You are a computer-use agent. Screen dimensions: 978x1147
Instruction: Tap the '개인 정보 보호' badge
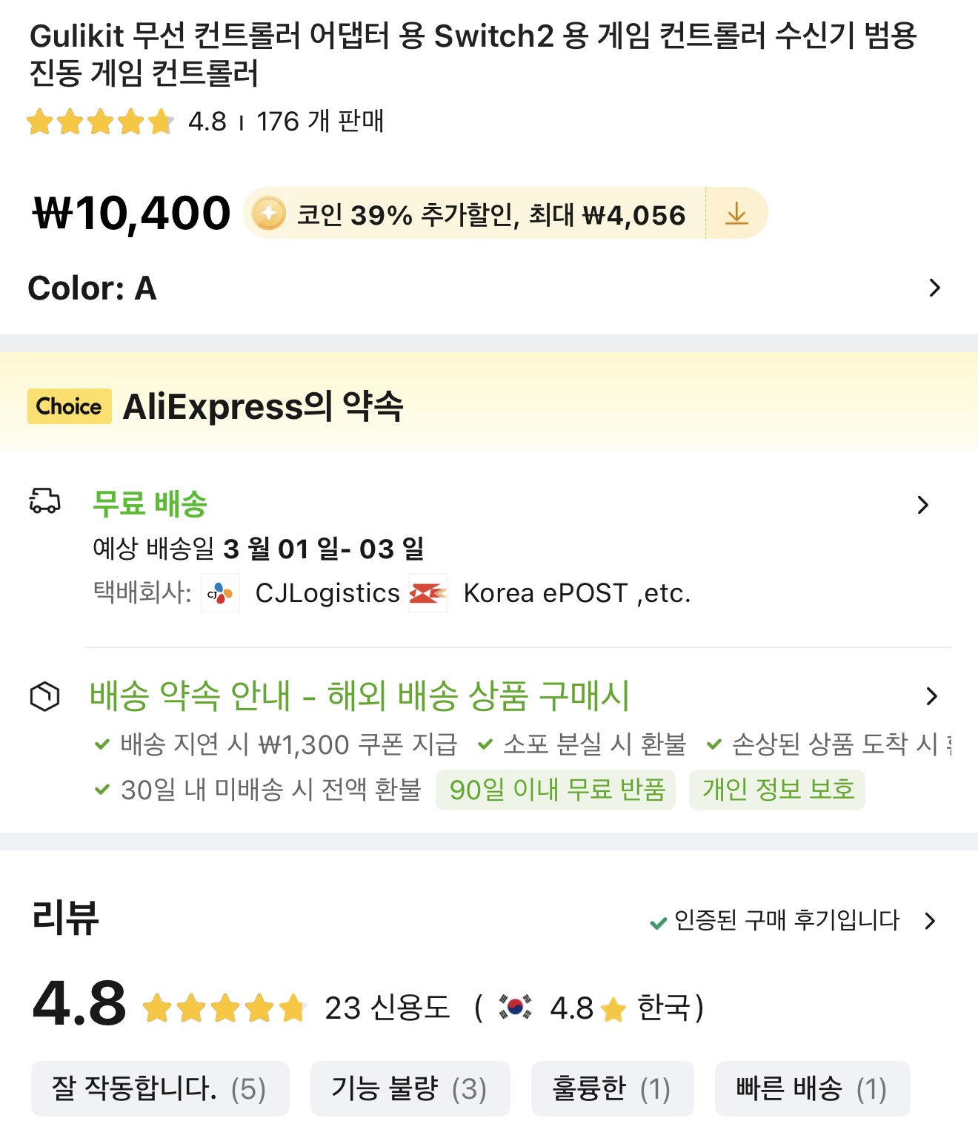click(777, 790)
